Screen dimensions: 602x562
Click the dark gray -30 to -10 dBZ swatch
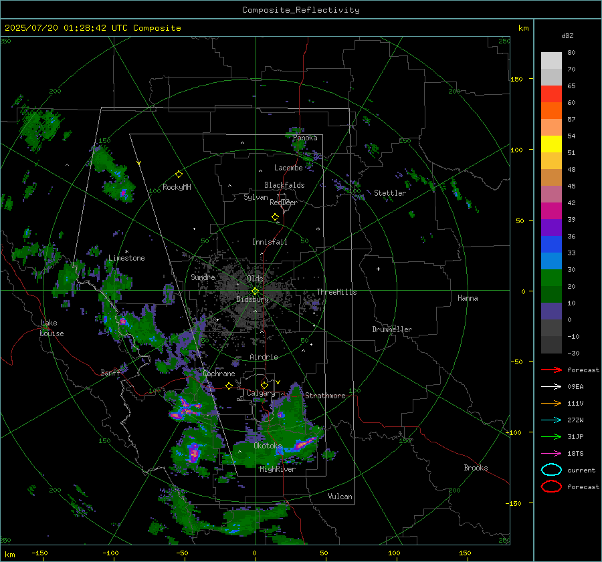tap(551, 345)
